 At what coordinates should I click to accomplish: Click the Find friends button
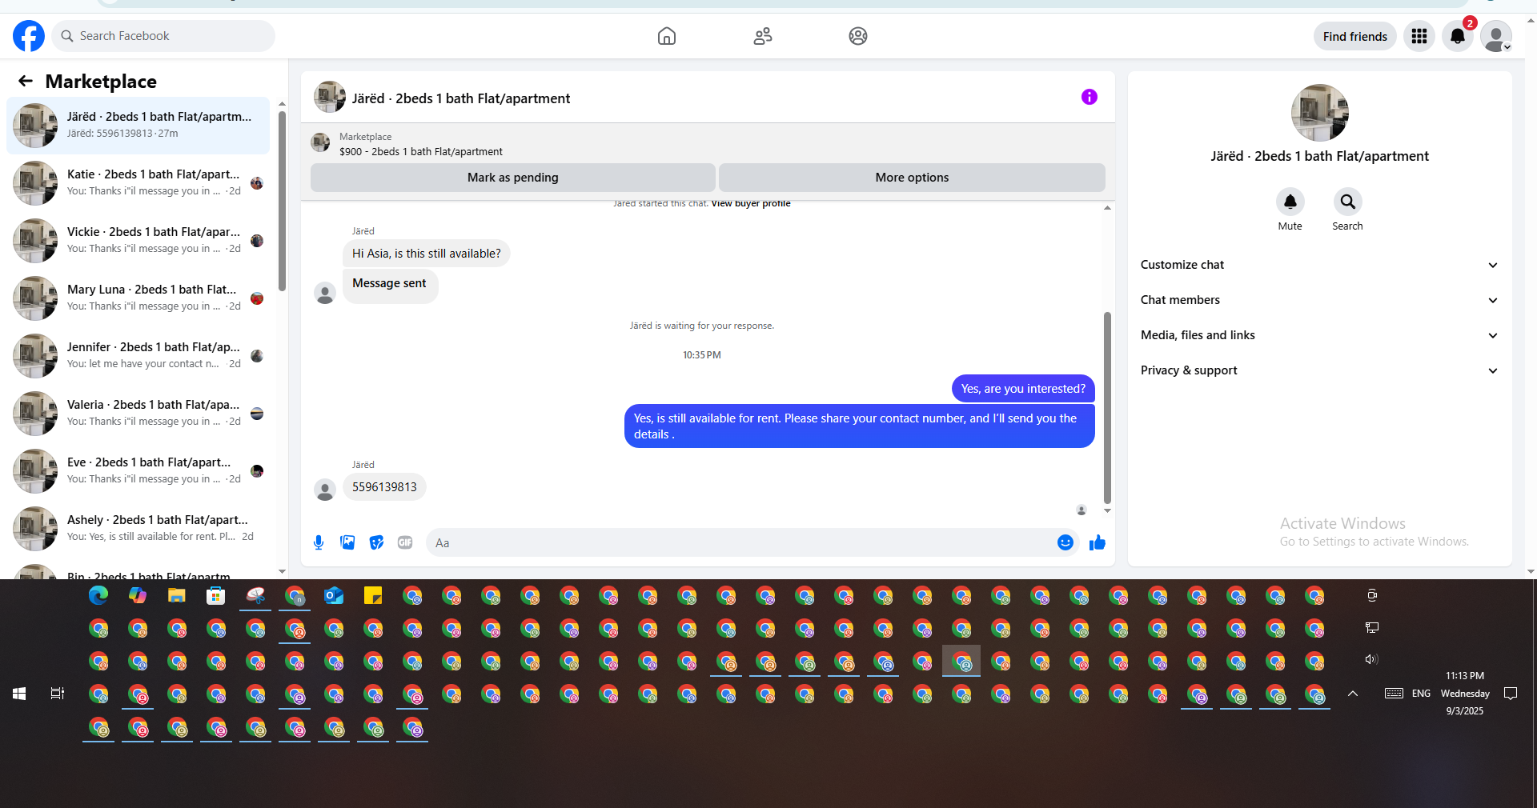1355,36
